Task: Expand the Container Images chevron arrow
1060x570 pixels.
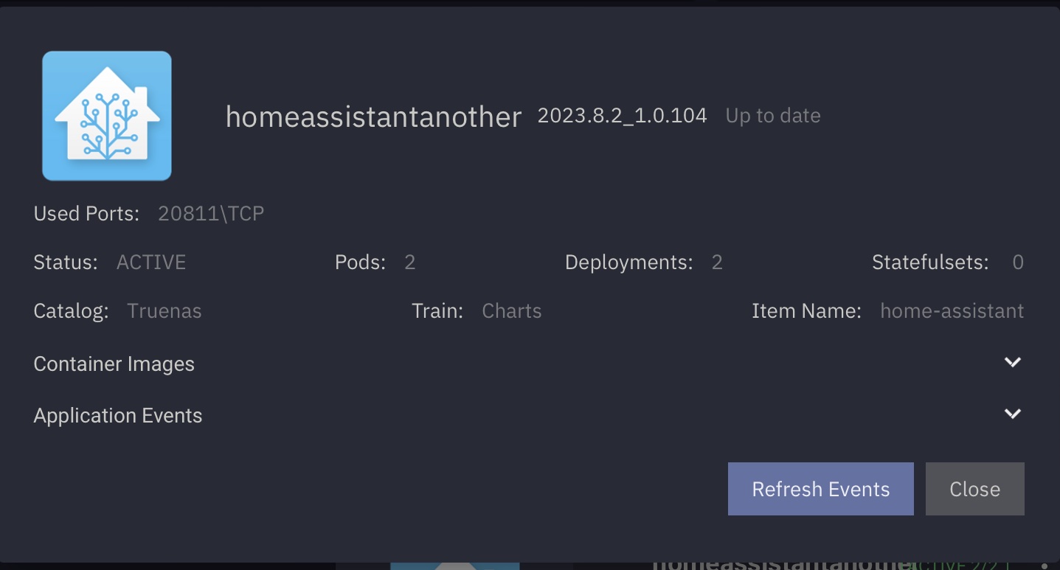Action: [1012, 362]
